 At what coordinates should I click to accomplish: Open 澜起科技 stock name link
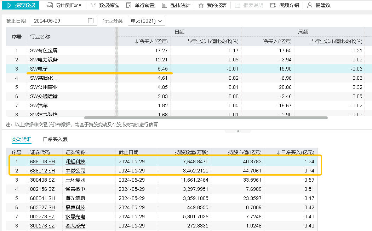tap(75, 162)
